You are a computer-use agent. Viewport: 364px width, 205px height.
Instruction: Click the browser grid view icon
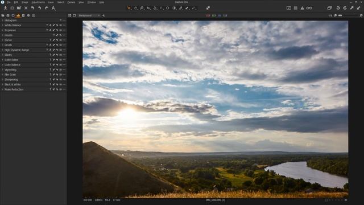coord(69,15)
